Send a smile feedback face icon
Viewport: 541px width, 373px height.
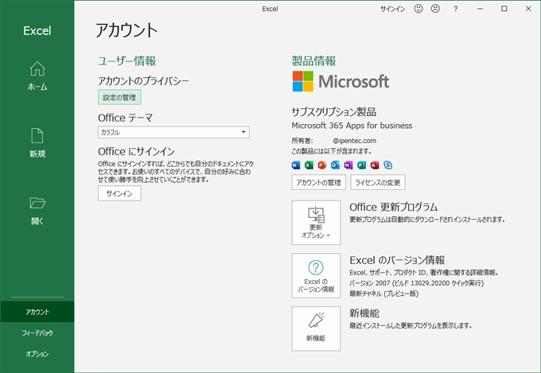coord(418,9)
